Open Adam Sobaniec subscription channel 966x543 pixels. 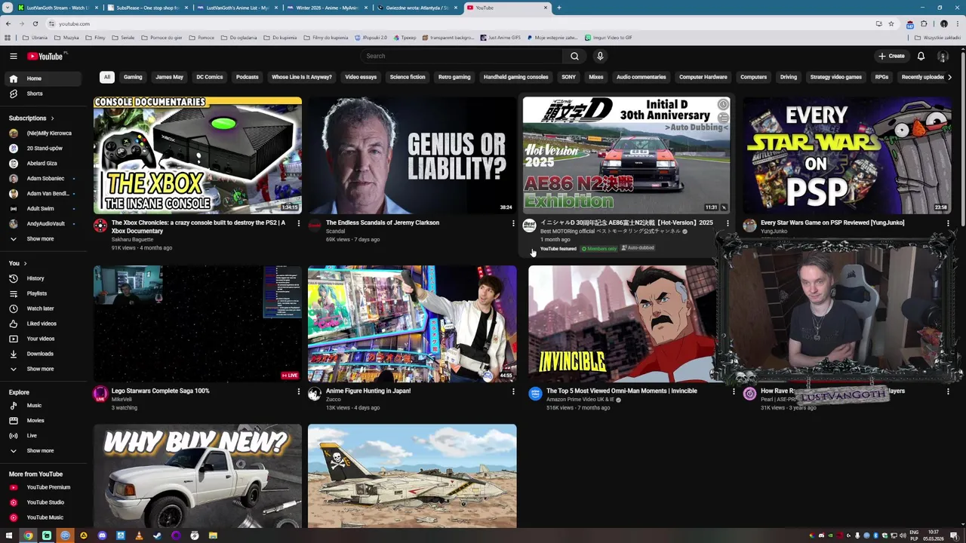coord(45,179)
